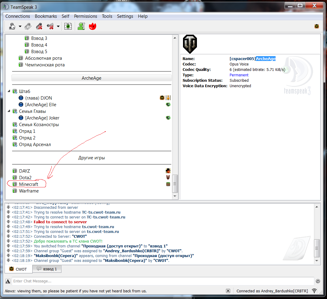The width and height of the screenshot is (327, 299).
Task: Click the chat log scrollbar up arrow
Action: click(x=317, y=207)
